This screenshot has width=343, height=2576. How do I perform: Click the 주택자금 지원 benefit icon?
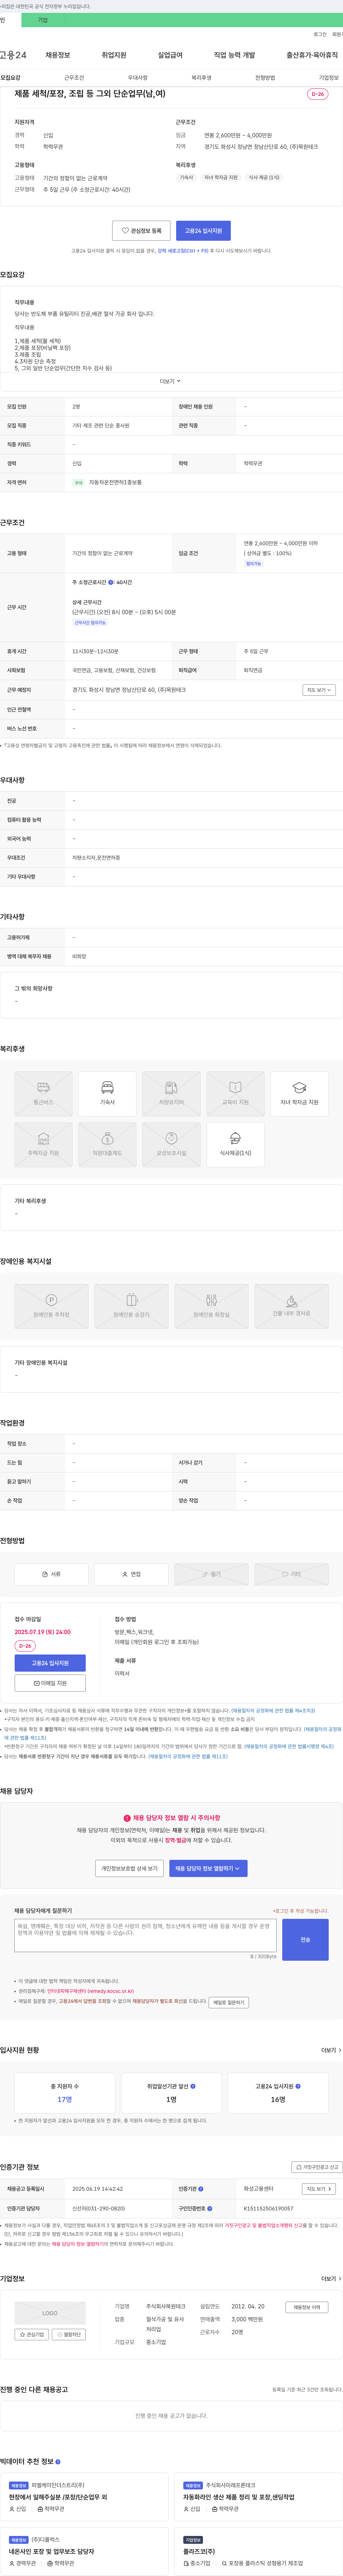43,1145
